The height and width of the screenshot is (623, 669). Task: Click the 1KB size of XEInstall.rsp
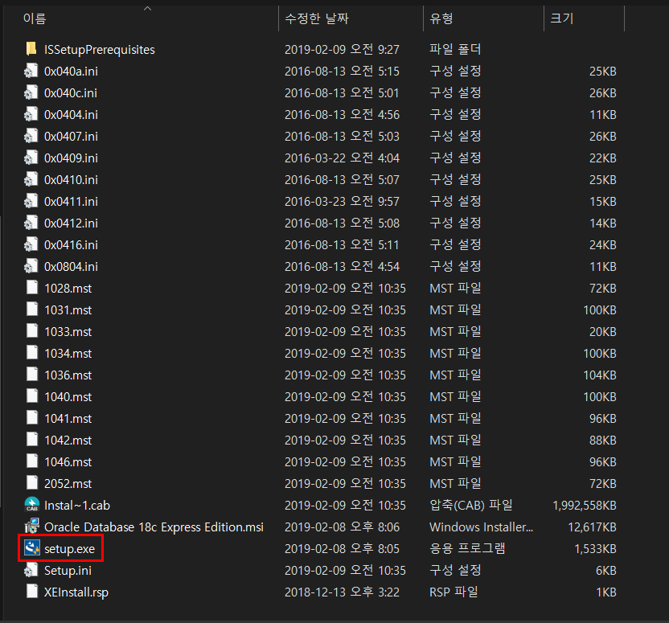coord(605,592)
